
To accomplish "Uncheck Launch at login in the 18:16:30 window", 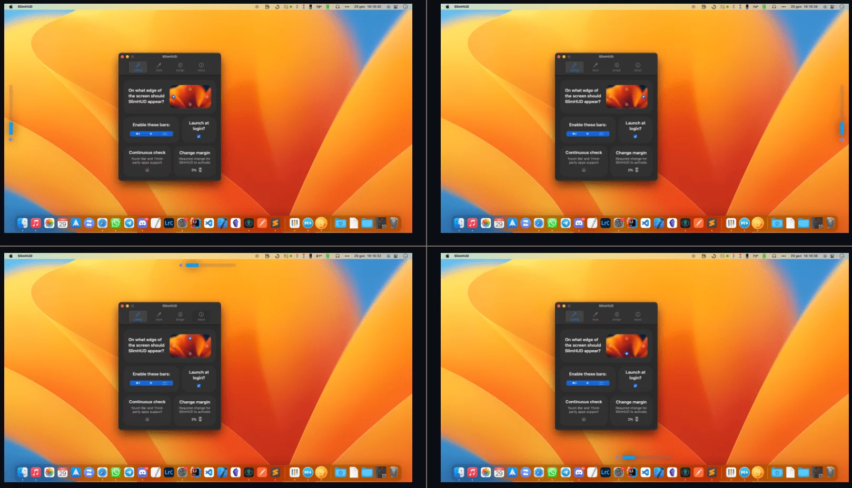I will pyautogui.click(x=199, y=136).
